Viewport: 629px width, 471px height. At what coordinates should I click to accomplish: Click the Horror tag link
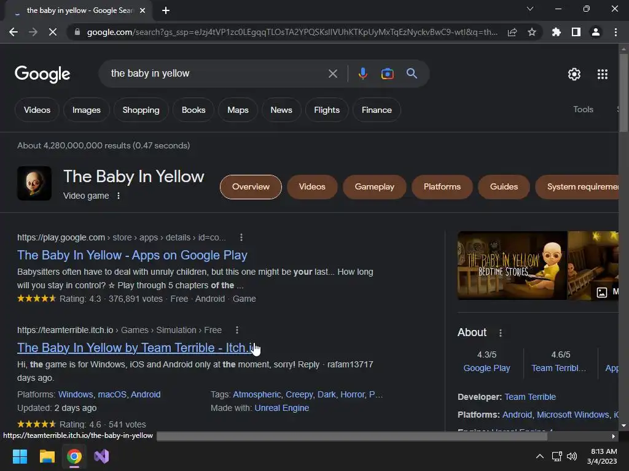353,394
